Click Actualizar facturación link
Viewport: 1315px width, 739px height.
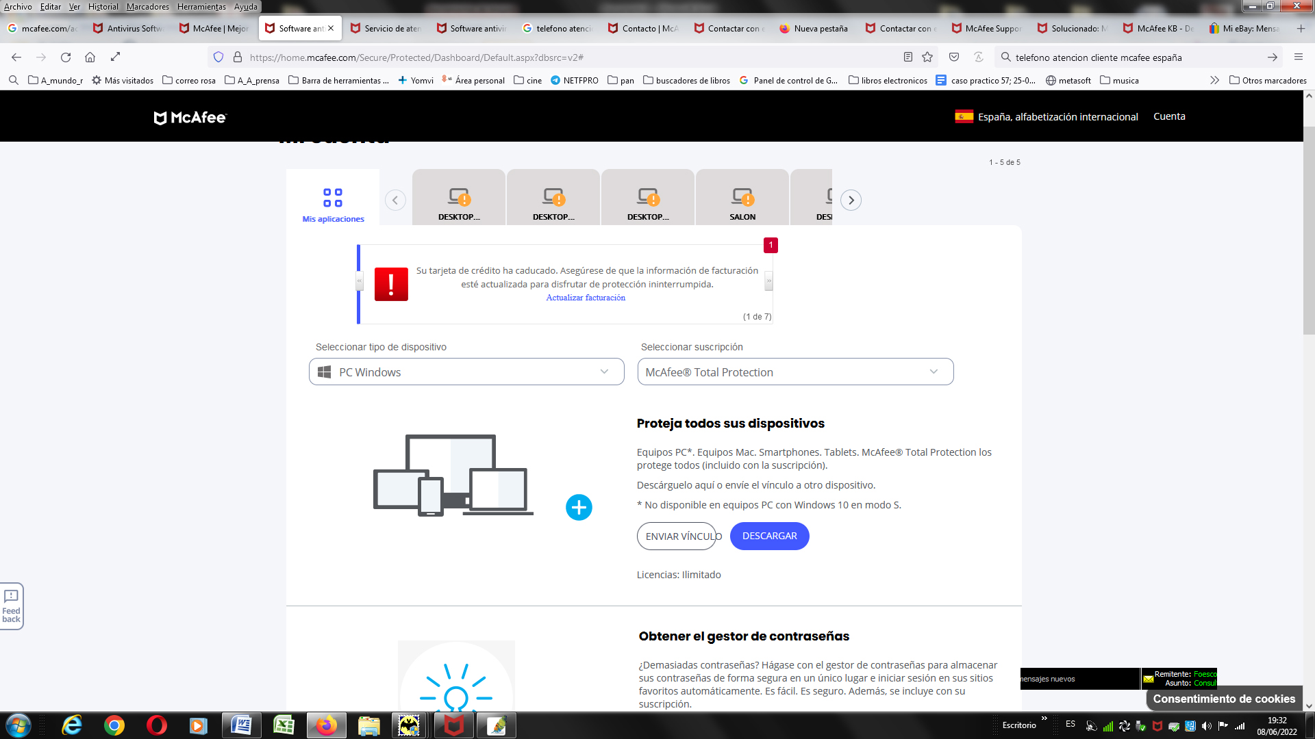(x=586, y=298)
